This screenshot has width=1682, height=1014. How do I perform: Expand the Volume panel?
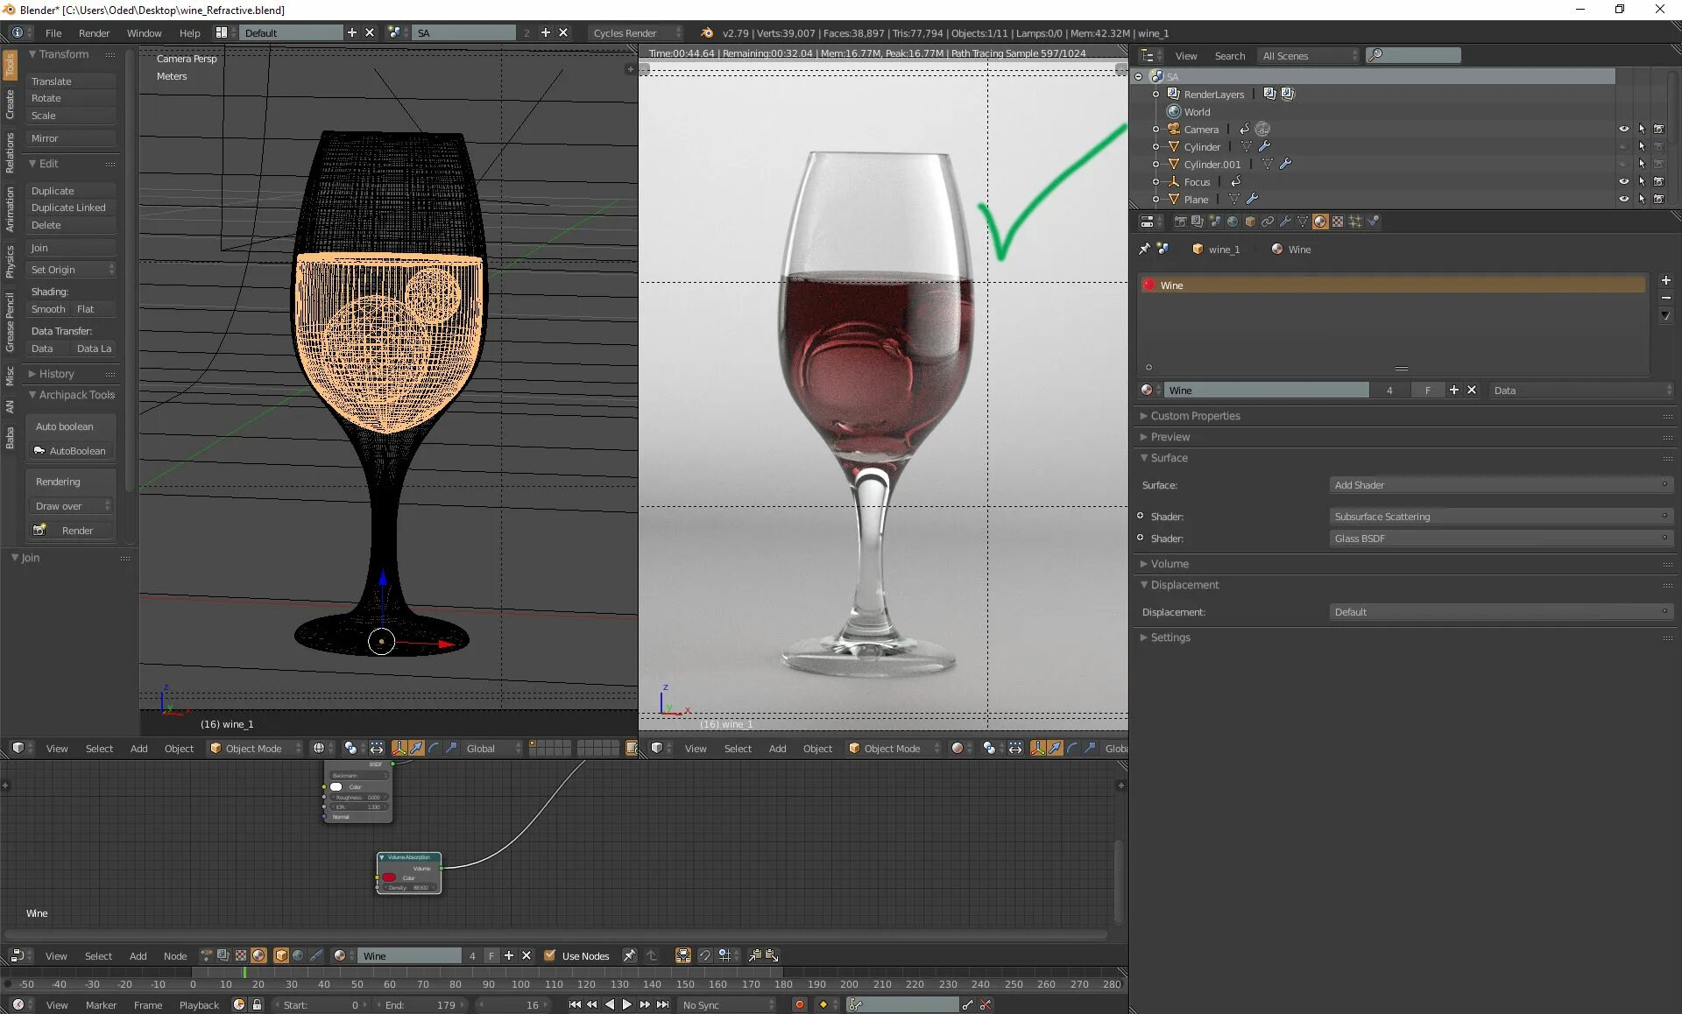click(x=1169, y=564)
